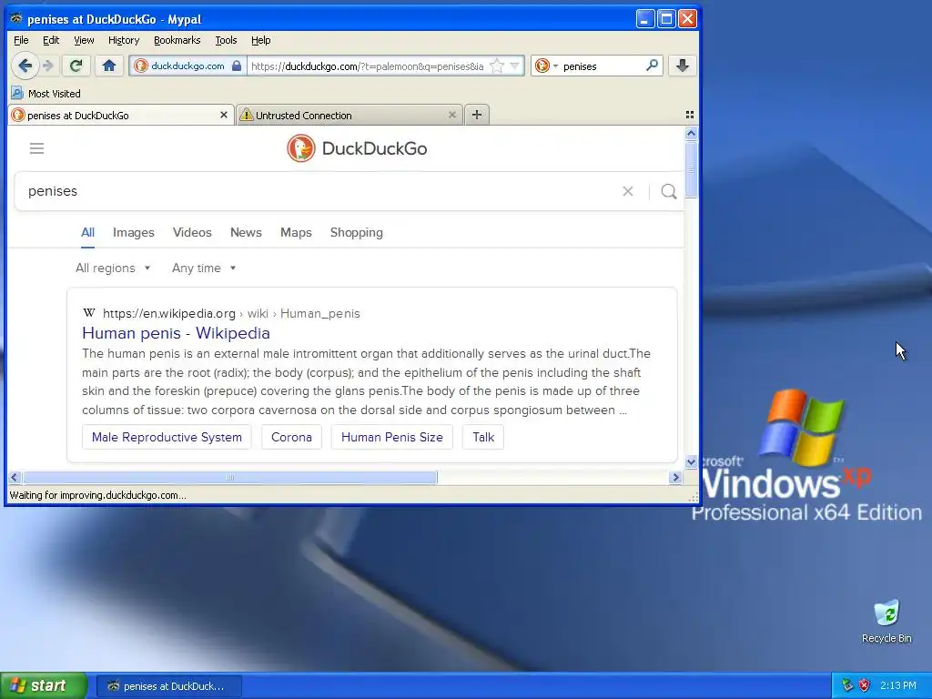
Task: Click the Corona sublink button
Action: coord(291,437)
